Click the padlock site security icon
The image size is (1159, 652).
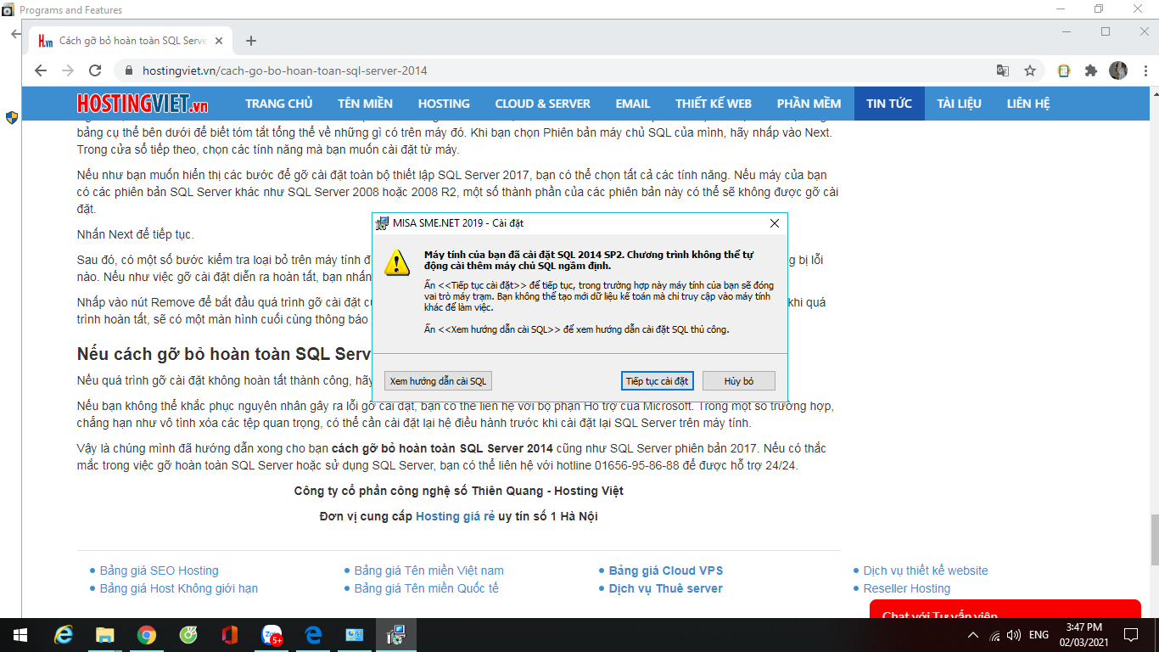coord(129,70)
